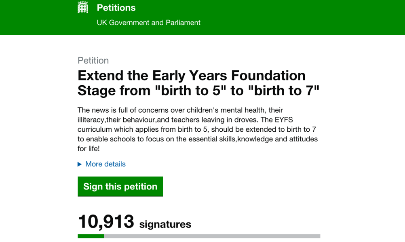The height and width of the screenshot is (242, 405).
Task: Click the "birth to 7" text in heading
Action: (x=284, y=90)
